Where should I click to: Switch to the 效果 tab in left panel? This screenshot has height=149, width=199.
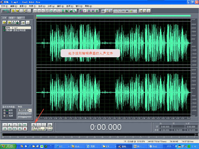tap(12, 18)
